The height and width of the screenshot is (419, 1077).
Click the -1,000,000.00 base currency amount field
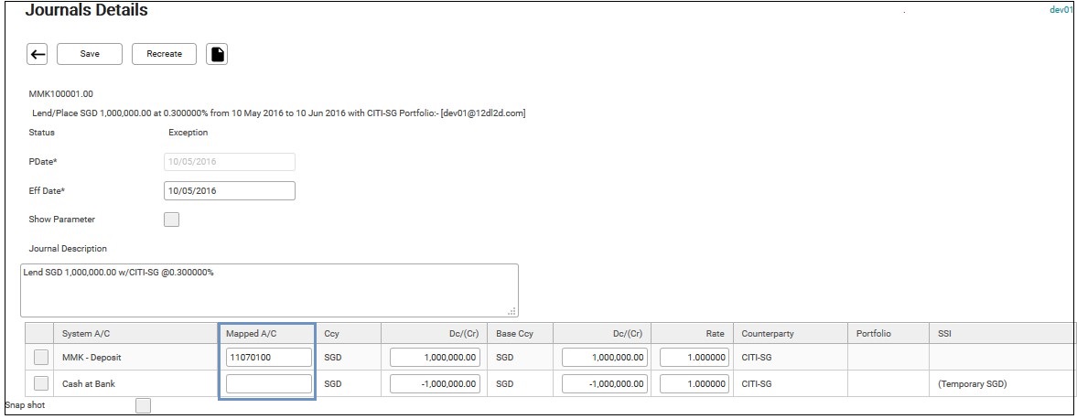coord(606,384)
